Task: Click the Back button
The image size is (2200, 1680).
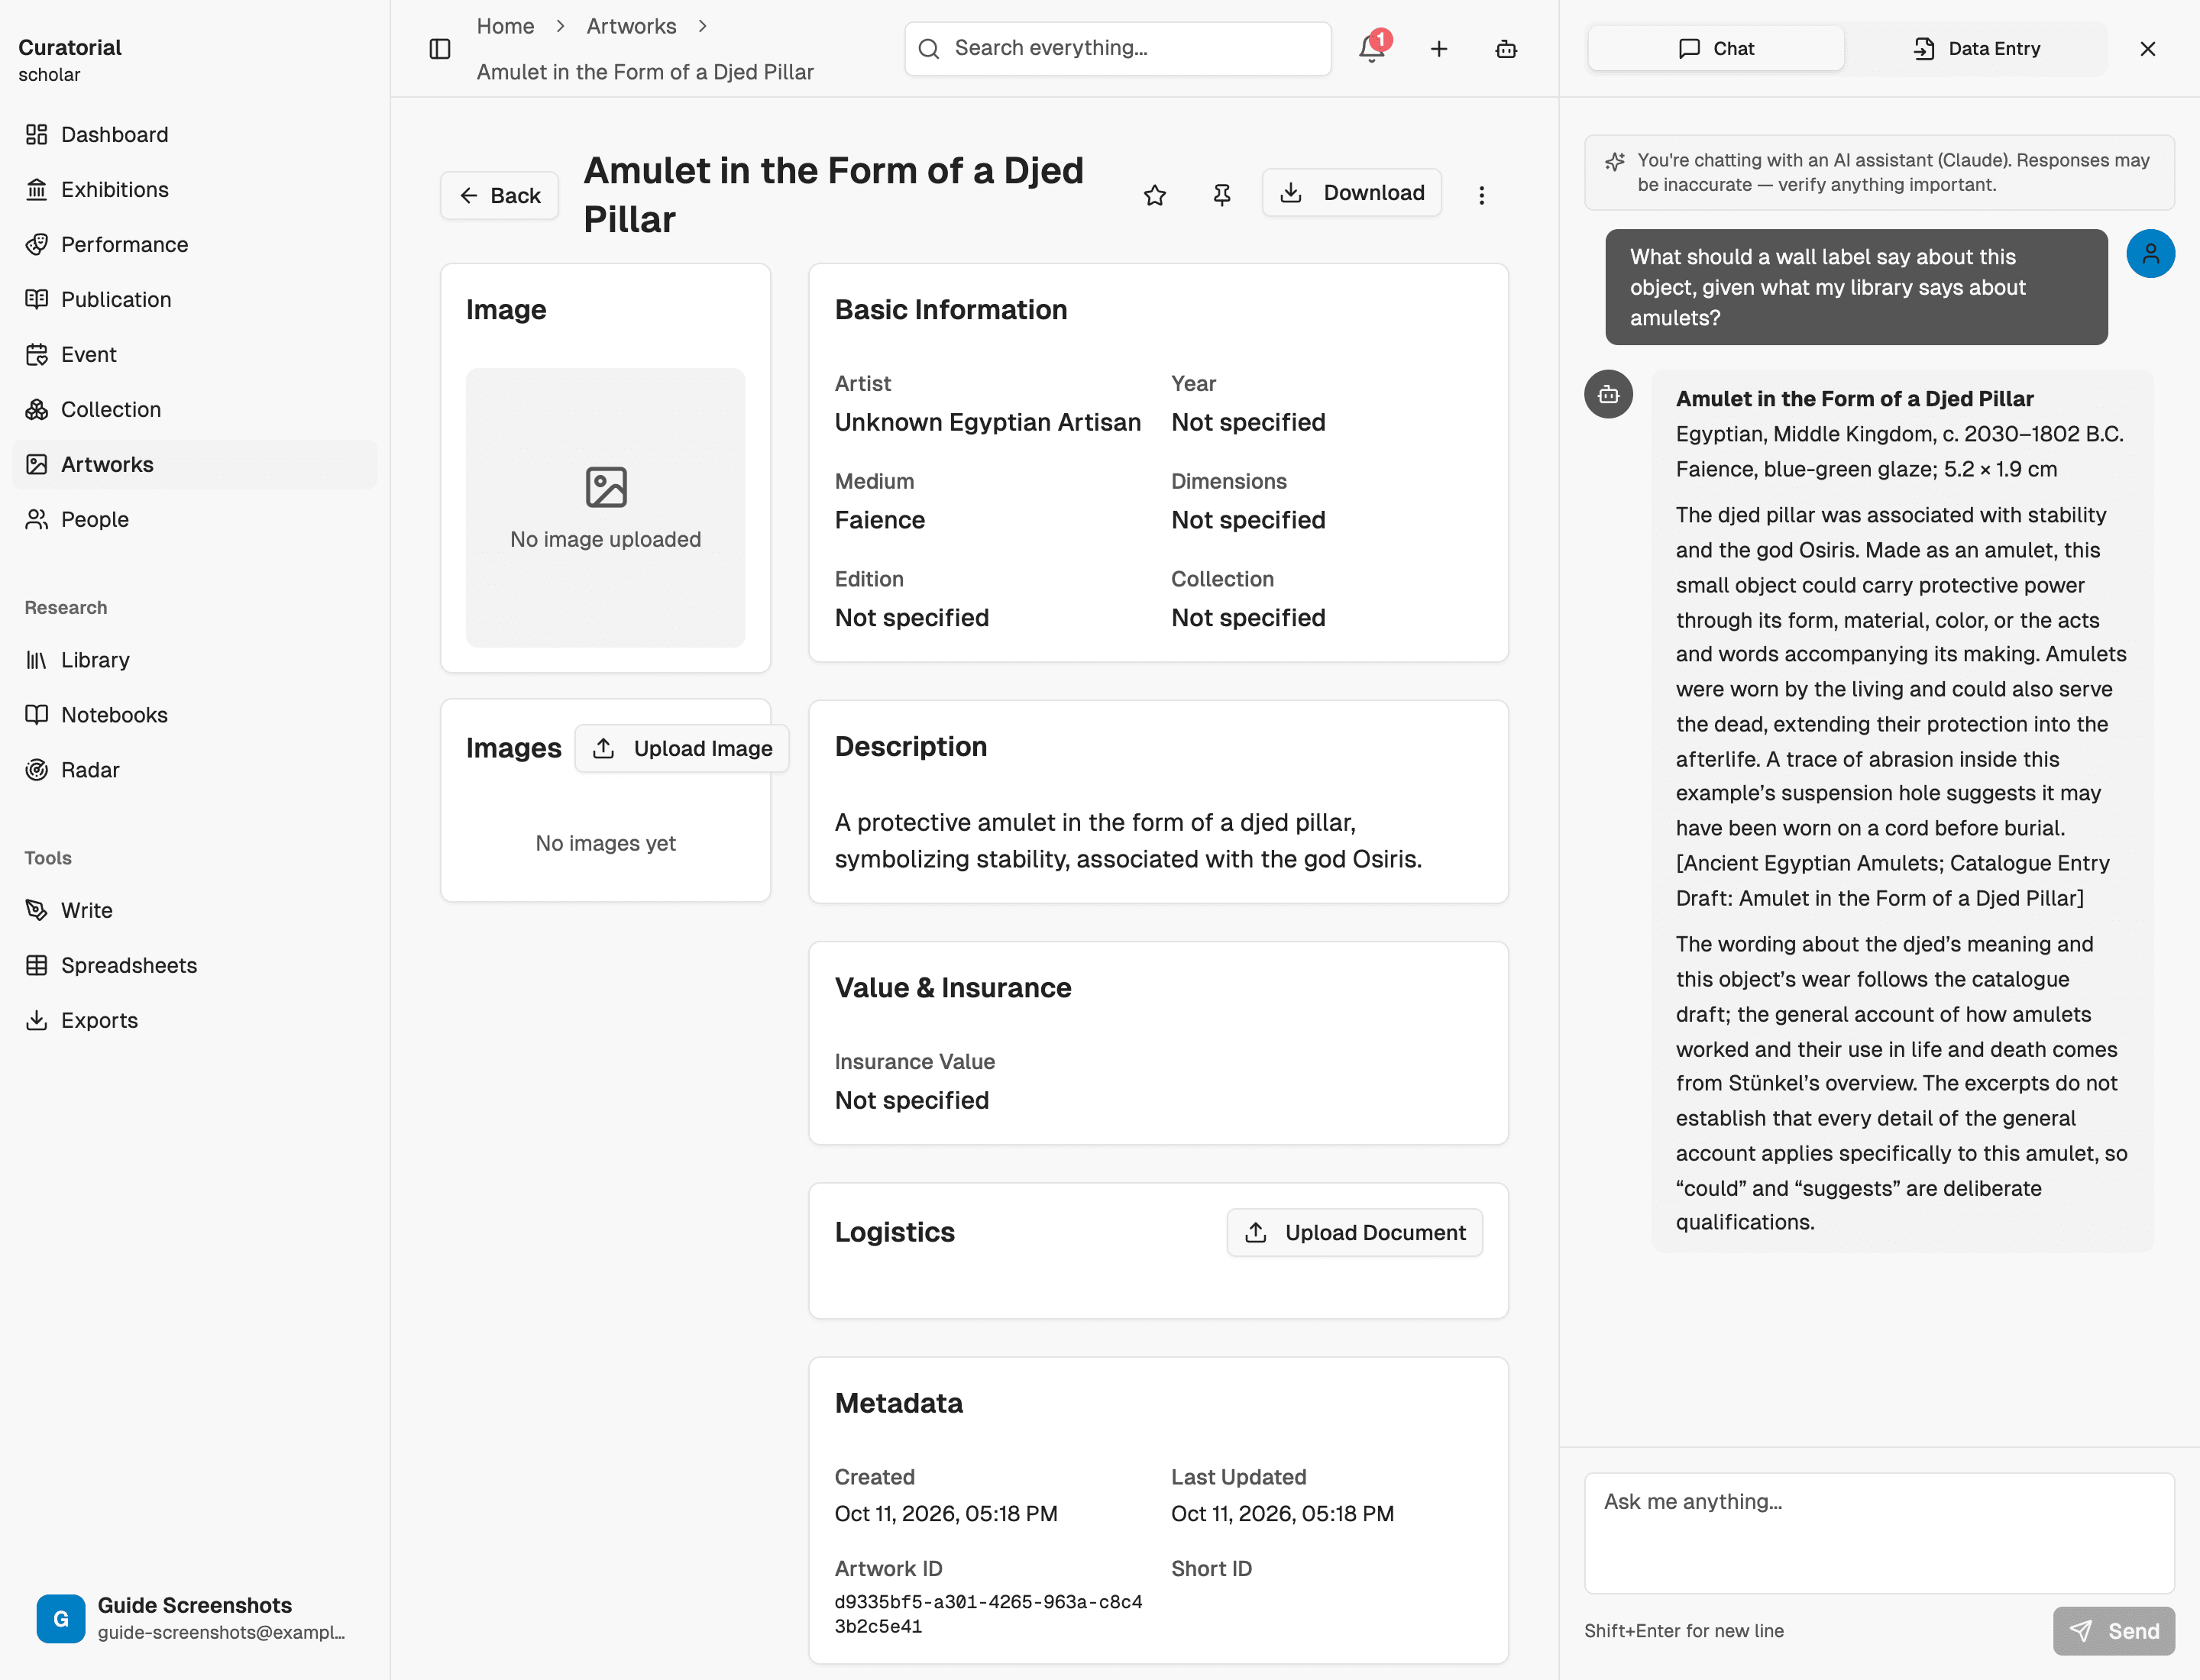Action: coord(500,195)
